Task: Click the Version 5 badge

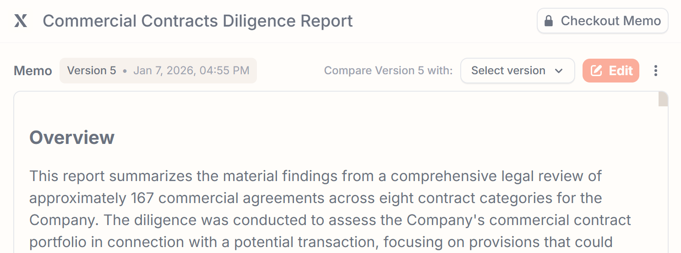Action: (92, 71)
